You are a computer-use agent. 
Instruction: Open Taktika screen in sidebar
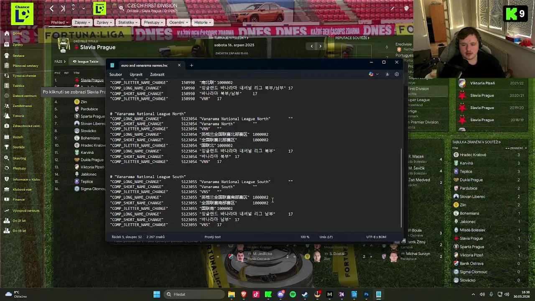tap(18, 86)
